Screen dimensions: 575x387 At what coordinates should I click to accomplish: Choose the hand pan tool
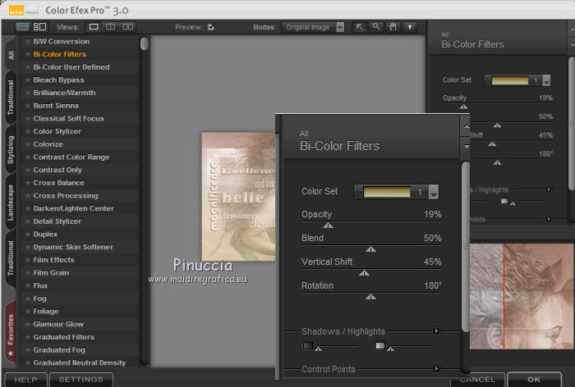[392, 27]
